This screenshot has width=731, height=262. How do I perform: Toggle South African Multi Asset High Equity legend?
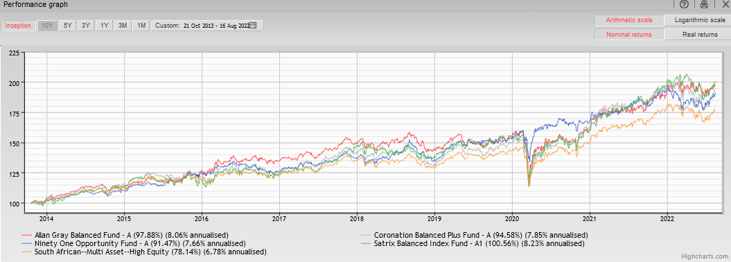coord(144,252)
